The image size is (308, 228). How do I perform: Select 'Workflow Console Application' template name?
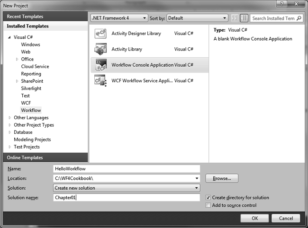pos(143,65)
